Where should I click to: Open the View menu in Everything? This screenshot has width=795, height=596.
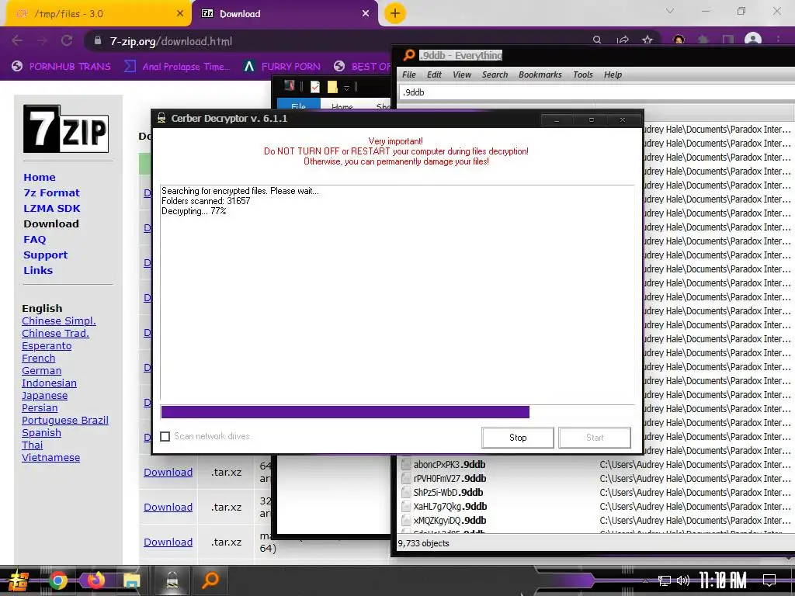(x=462, y=74)
